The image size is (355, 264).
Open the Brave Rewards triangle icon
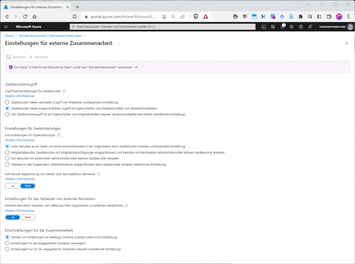205,17
